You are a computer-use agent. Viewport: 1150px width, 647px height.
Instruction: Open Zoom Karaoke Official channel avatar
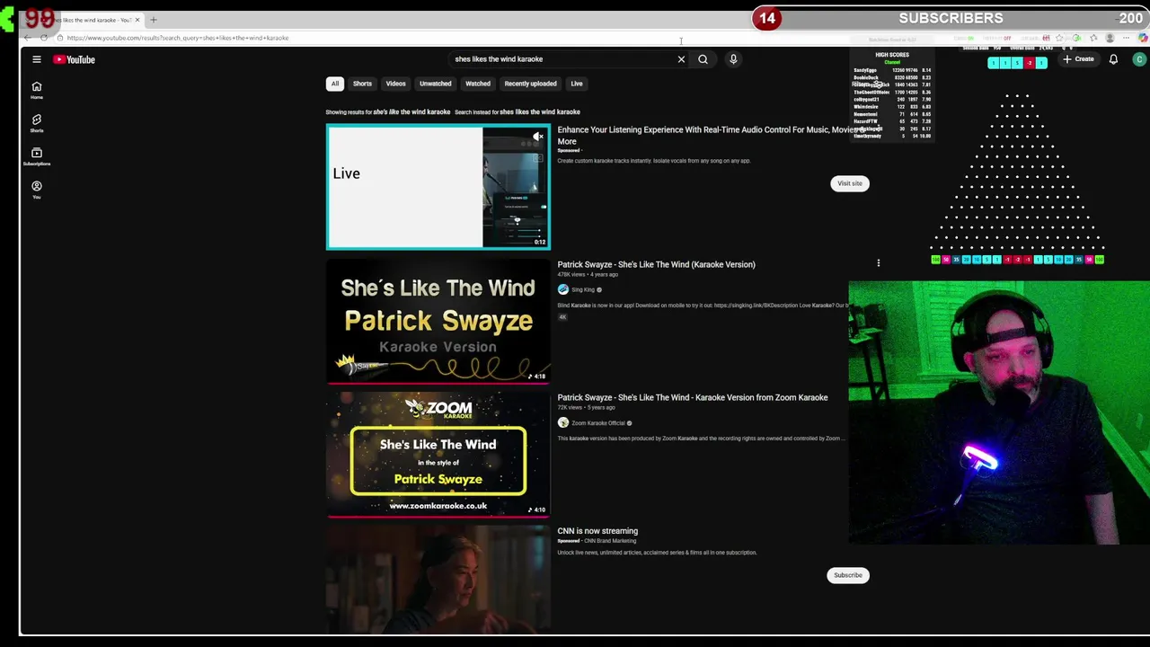tap(563, 422)
